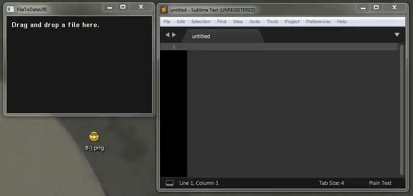This screenshot has height=196, width=413.
Task: Open the Tab Size: 4 selector
Action: (x=331, y=183)
